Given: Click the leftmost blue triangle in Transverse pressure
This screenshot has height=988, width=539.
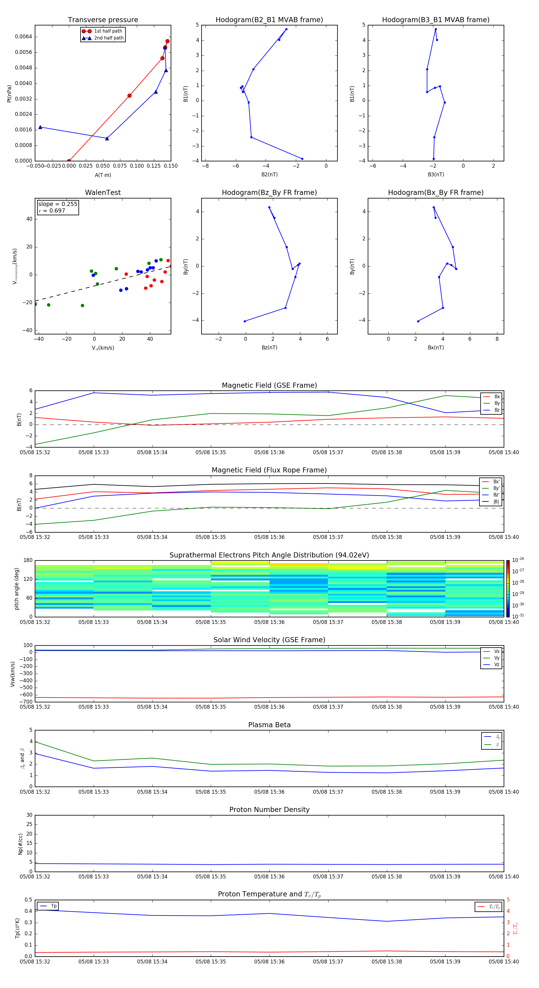Looking at the screenshot, I should coord(40,127).
